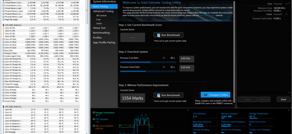Screen dimensions: 292x134
Task: Click the 4.20 GHz cache frequency field
Action: pyautogui.click(x=187, y=68)
